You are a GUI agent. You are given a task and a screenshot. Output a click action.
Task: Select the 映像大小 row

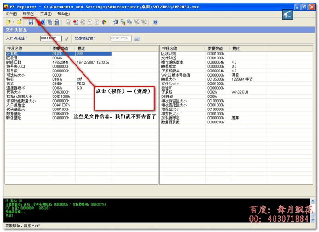(213, 79)
